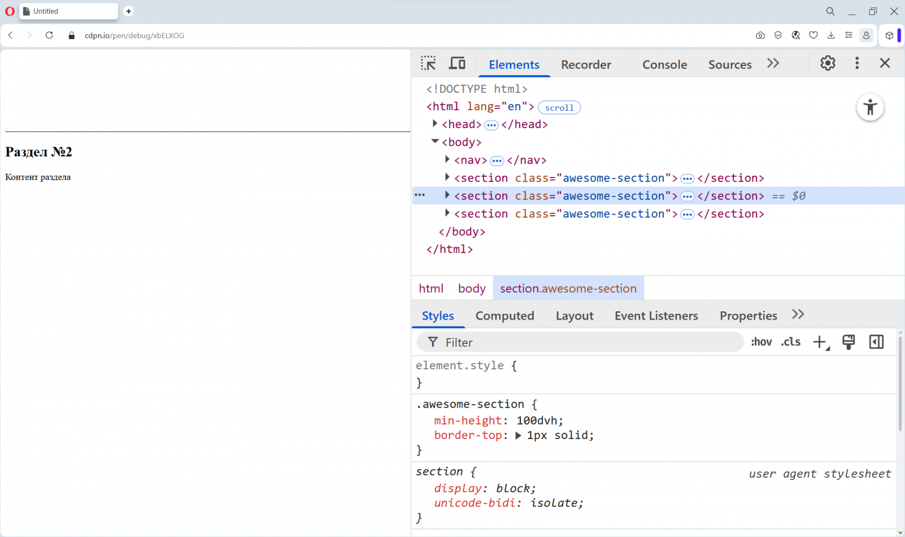
Task: Collapse the body element node
Action: pos(435,141)
